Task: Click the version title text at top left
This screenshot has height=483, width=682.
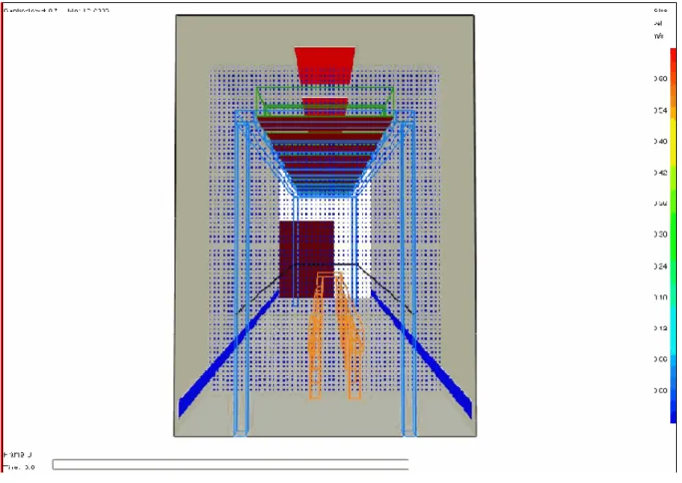Action: pyautogui.click(x=57, y=10)
